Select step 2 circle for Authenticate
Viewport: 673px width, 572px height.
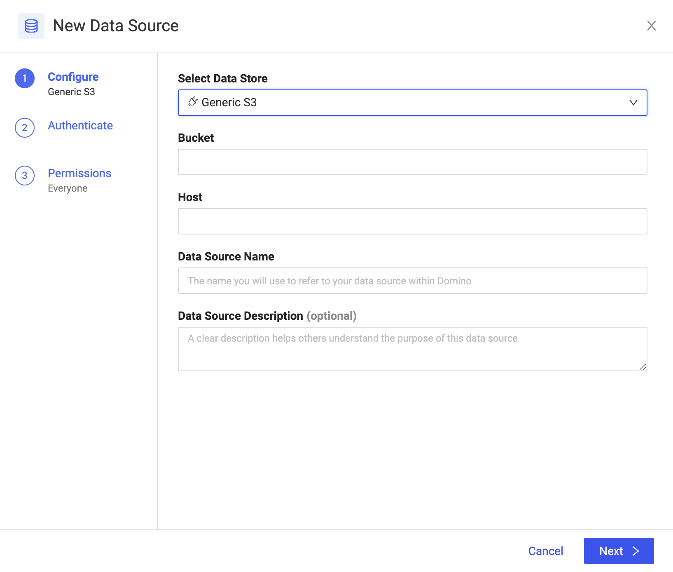pyautogui.click(x=25, y=128)
